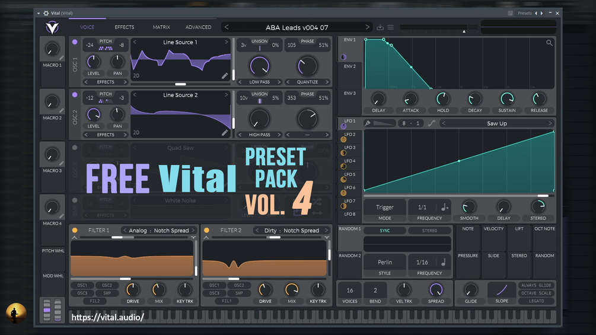The image size is (596, 335).
Task: Click the LFO 3 modulation source dot
Action: (343, 153)
